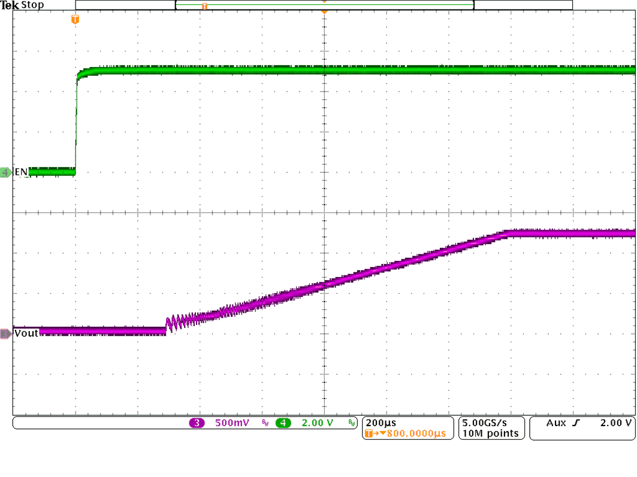The width and height of the screenshot is (637, 477).
Task: Click the trigger level marker on the top bar
Action: [x=325, y=10]
